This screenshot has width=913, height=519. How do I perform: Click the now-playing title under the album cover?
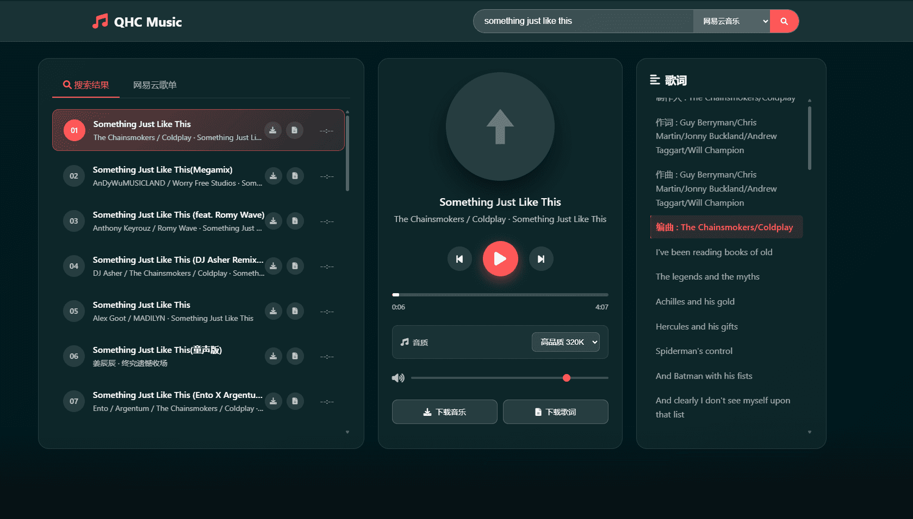(500, 202)
